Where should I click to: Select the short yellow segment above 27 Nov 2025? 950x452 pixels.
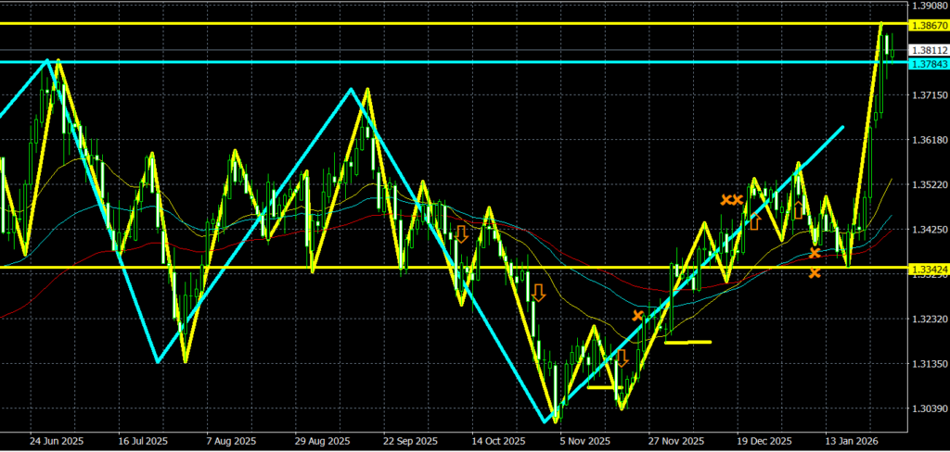(687, 342)
